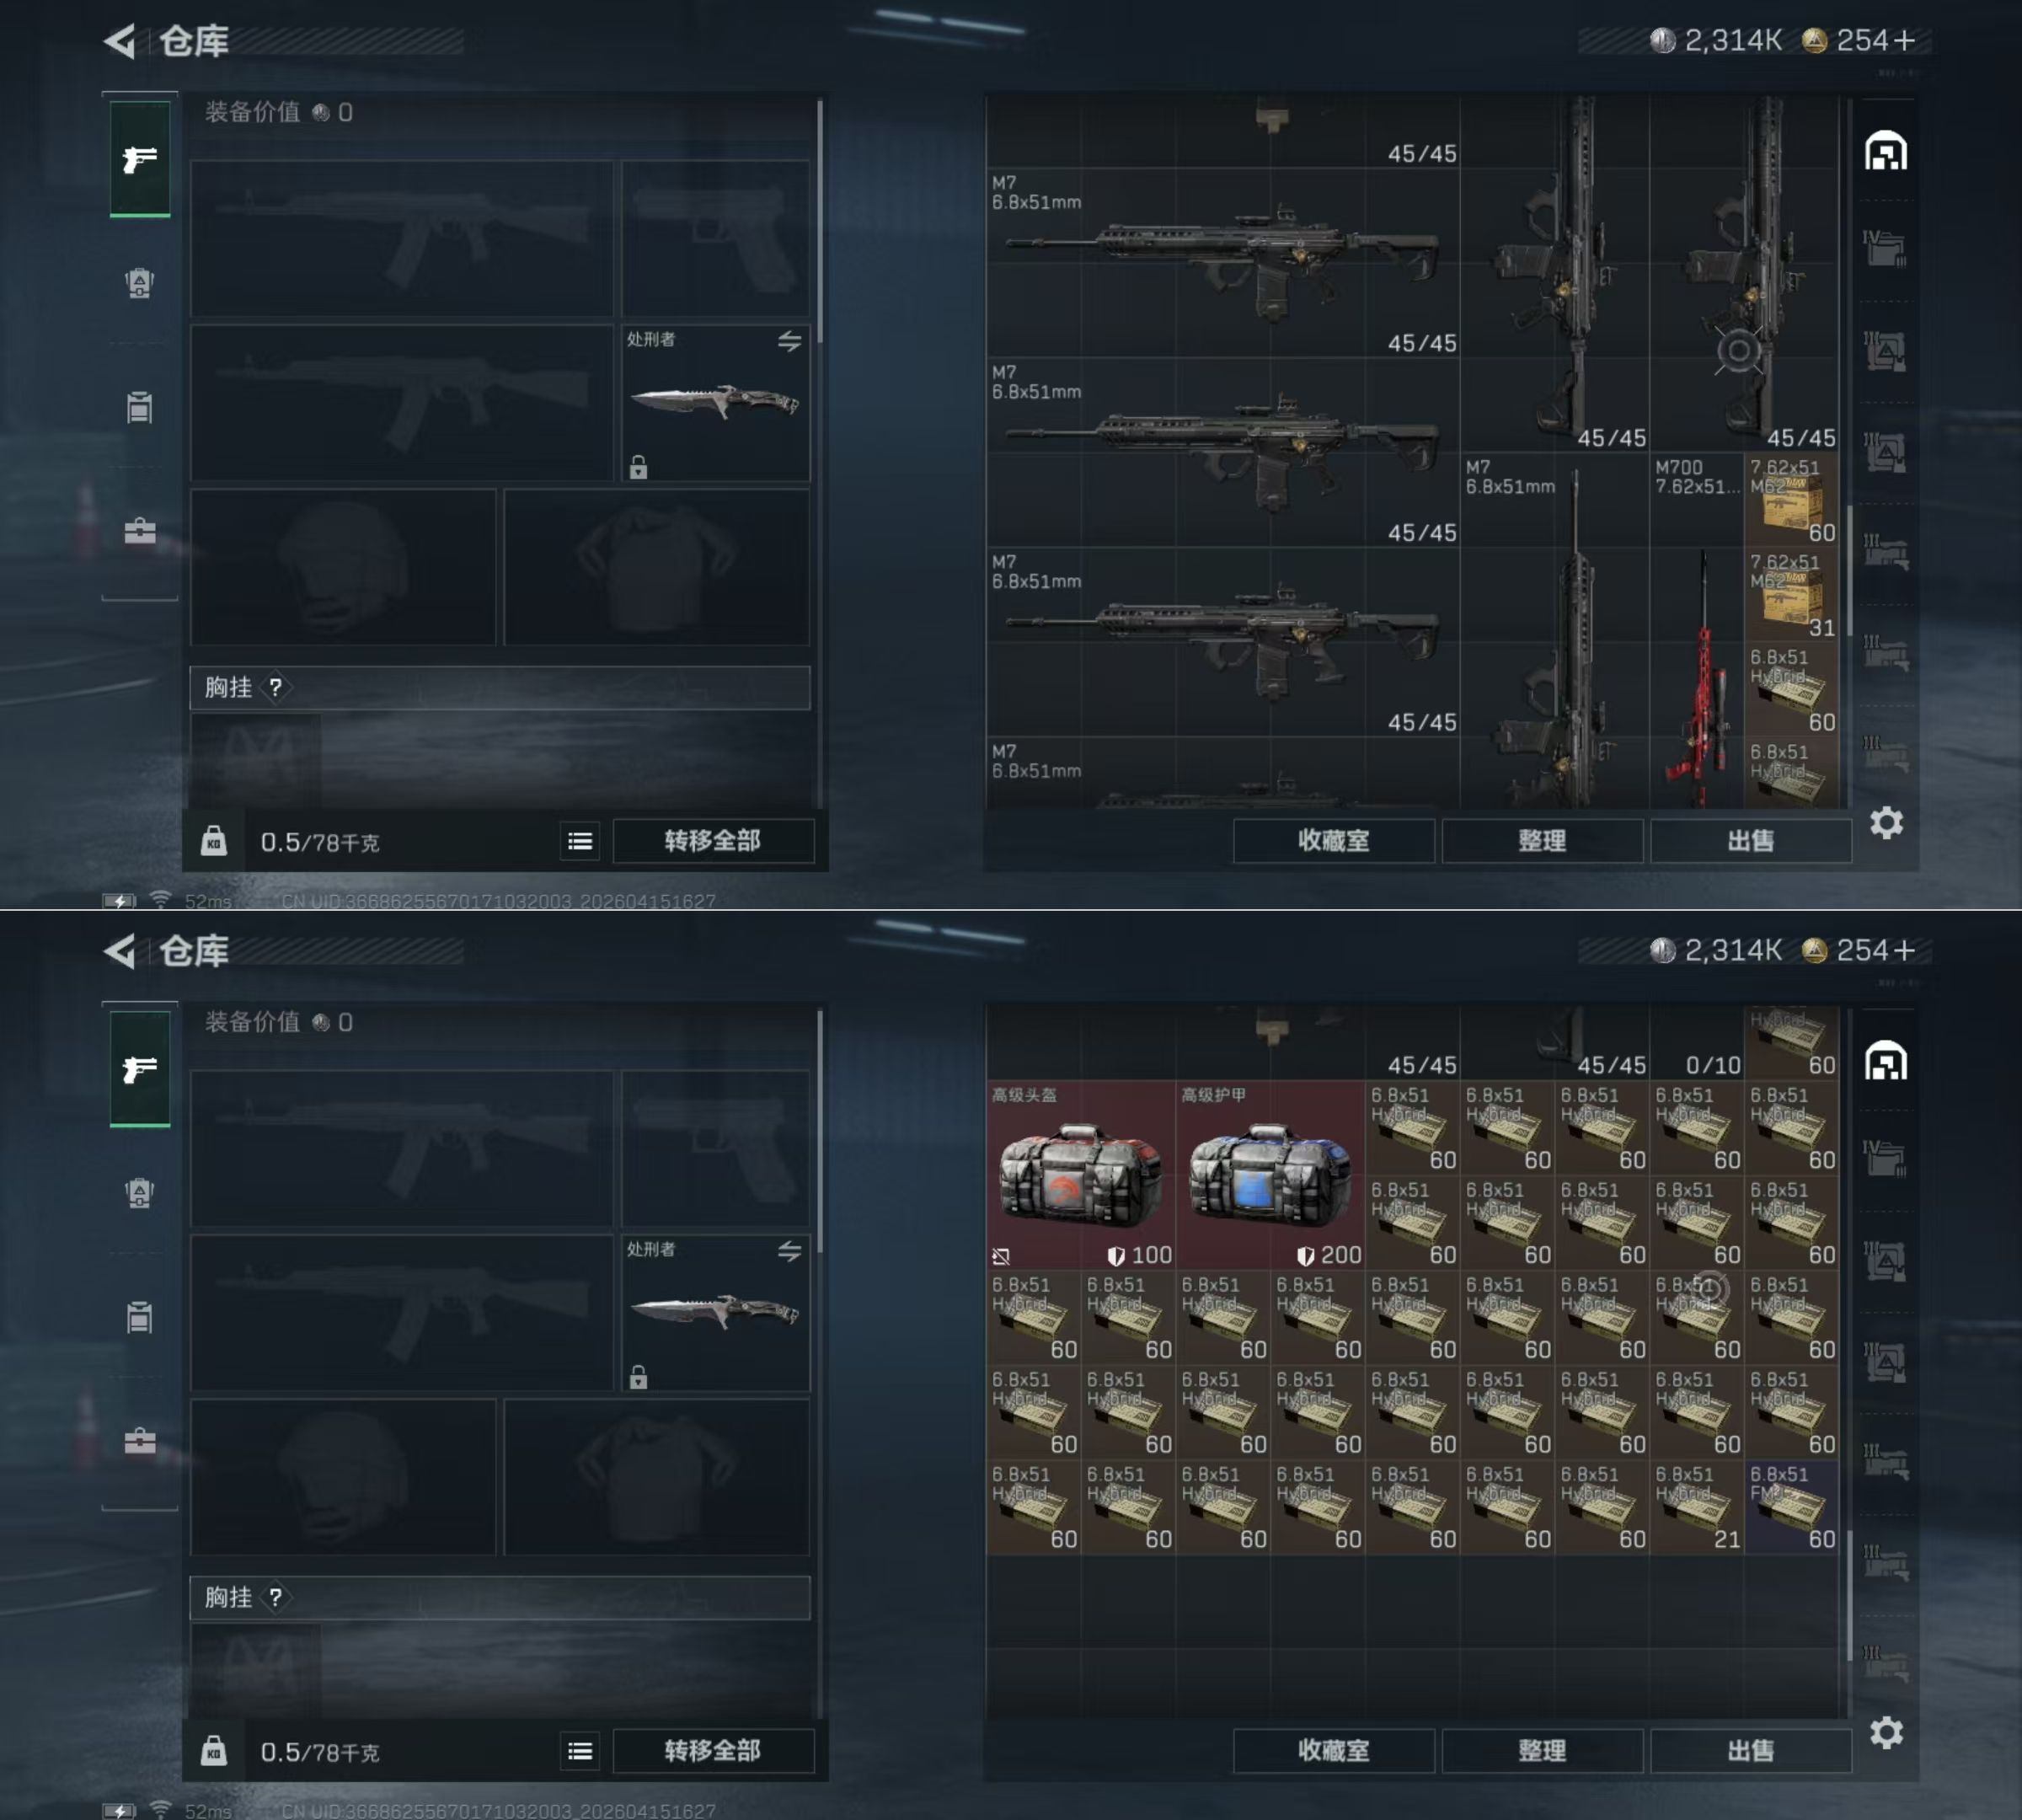
Task: Click the 出售 button in lower screenshot
Action: [x=1750, y=1750]
